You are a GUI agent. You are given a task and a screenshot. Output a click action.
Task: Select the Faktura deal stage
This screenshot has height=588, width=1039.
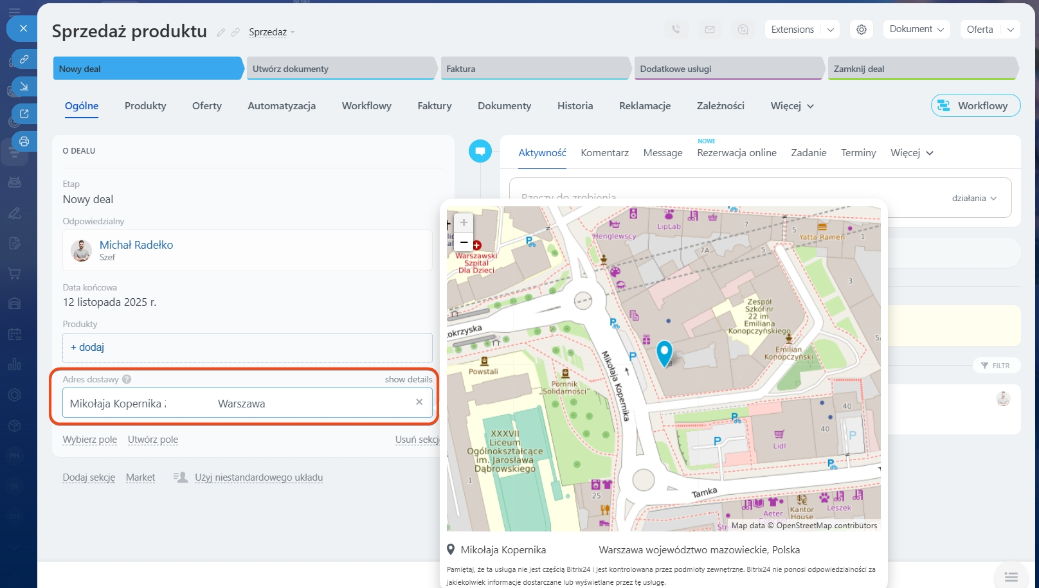(534, 69)
